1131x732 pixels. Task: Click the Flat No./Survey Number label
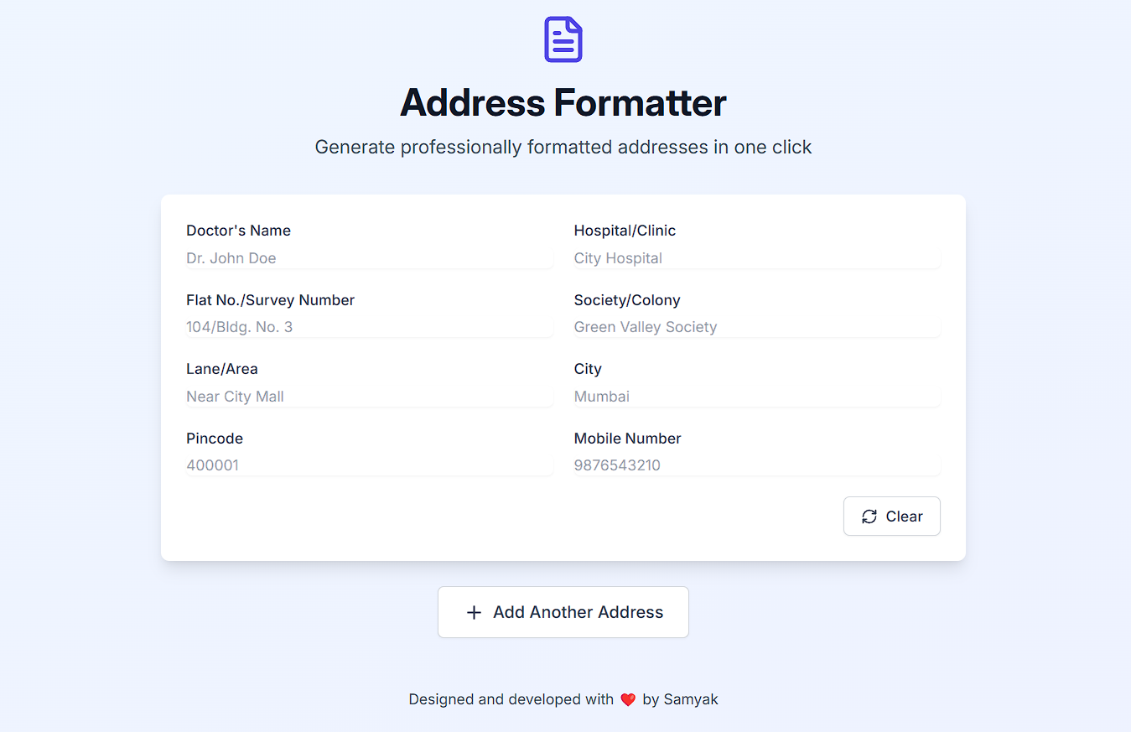click(x=270, y=300)
